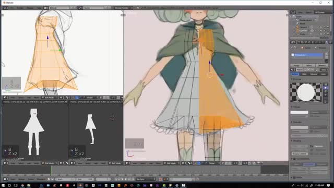Viewport: 334px width, 188px height.
Task: Click the timeline Start frame field
Action: (x=66, y=179)
